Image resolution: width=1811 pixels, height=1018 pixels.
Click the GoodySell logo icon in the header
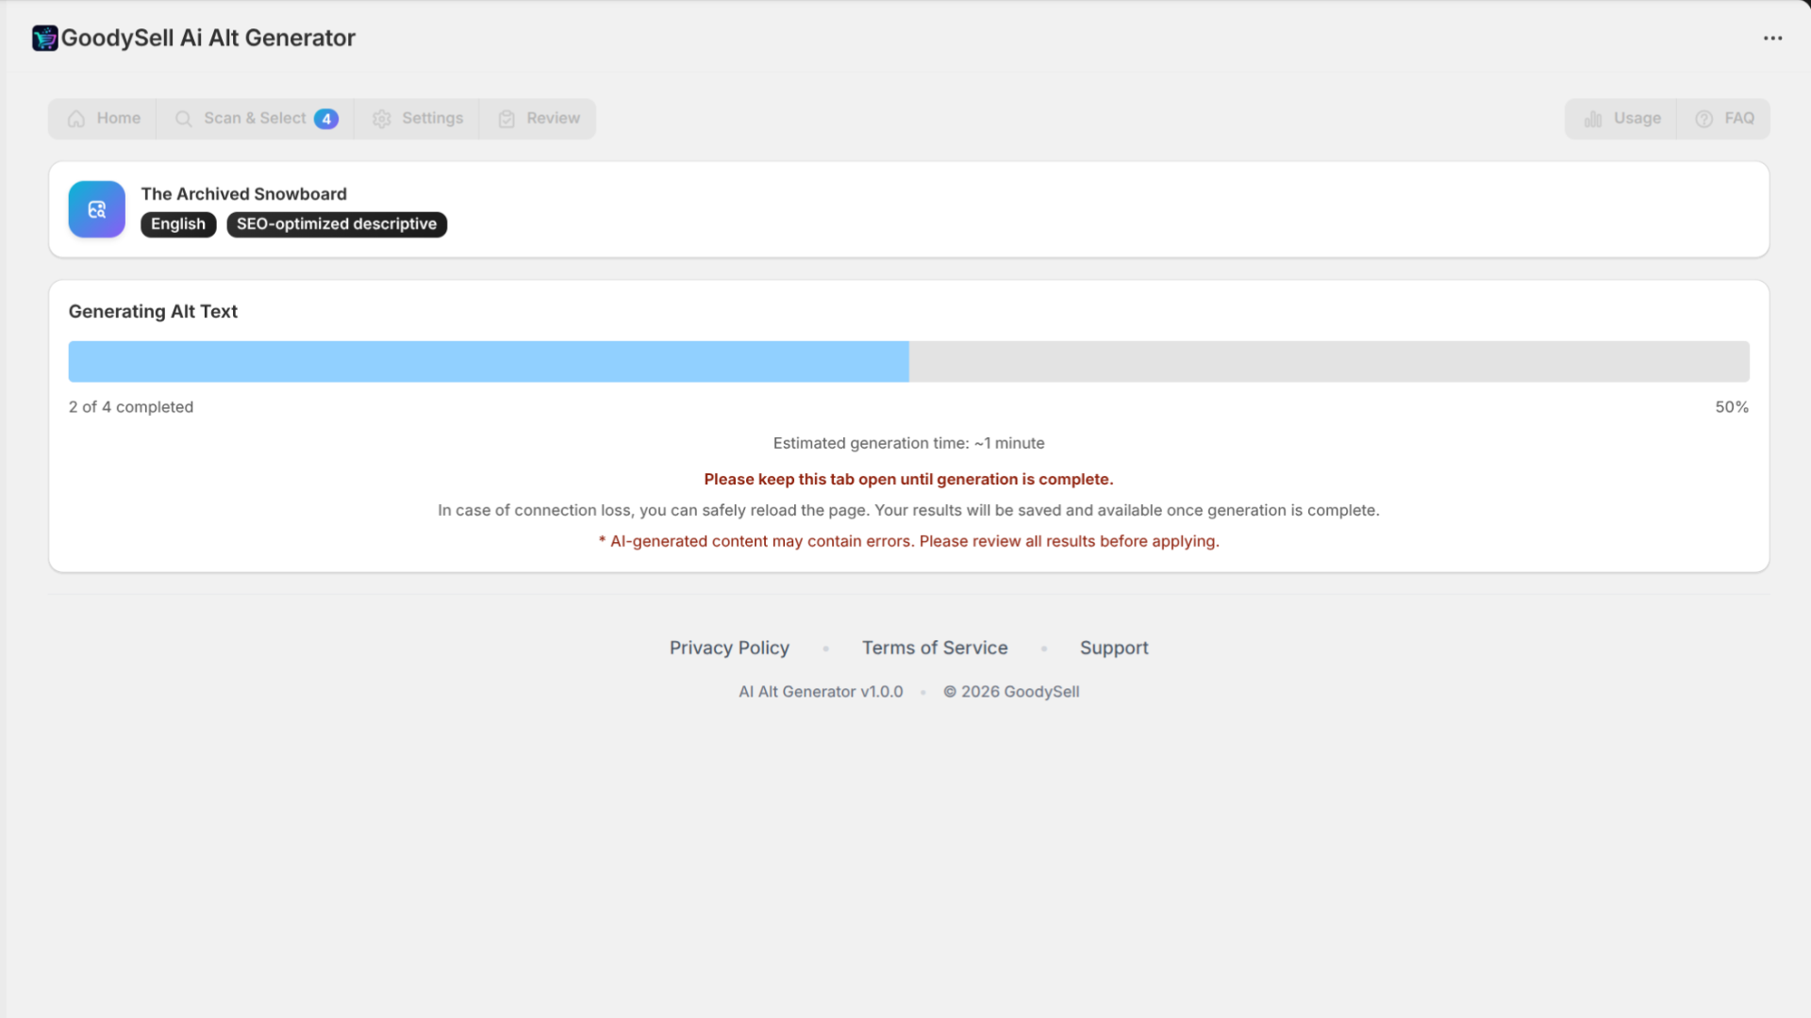pyautogui.click(x=45, y=38)
